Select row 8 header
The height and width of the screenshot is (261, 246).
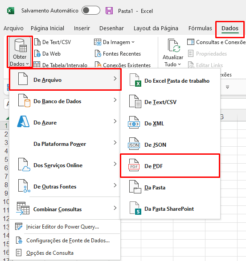click(4, 185)
